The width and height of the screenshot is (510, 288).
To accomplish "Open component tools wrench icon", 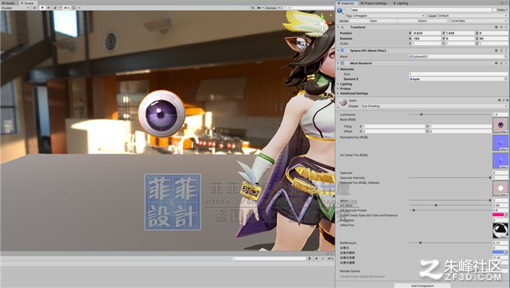I will (253, 7).
